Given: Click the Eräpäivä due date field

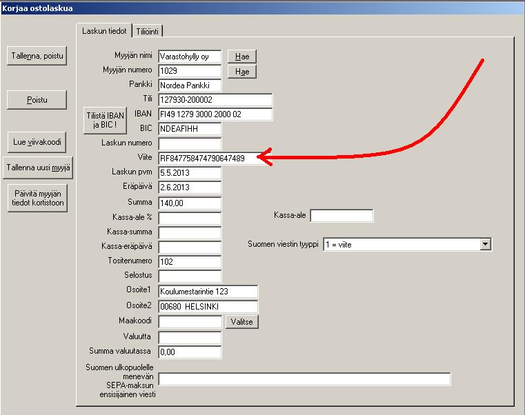Looking at the screenshot, I should (x=190, y=188).
